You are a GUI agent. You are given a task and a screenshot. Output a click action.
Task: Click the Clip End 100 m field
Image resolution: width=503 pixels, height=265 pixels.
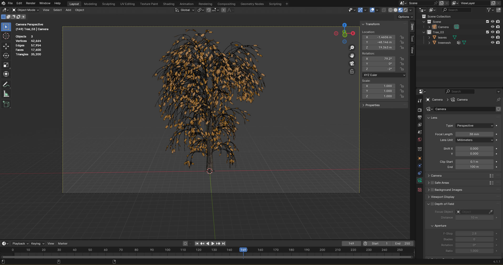point(474,167)
